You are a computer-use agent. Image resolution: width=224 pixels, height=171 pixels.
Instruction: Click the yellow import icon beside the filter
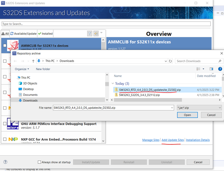[x=96, y=33]
